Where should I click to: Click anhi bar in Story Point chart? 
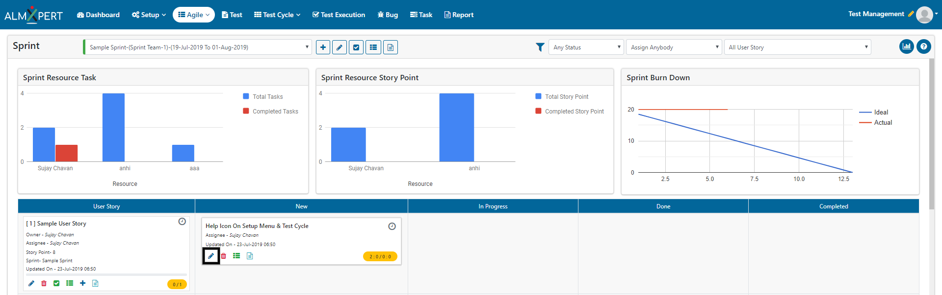(457, 127)
